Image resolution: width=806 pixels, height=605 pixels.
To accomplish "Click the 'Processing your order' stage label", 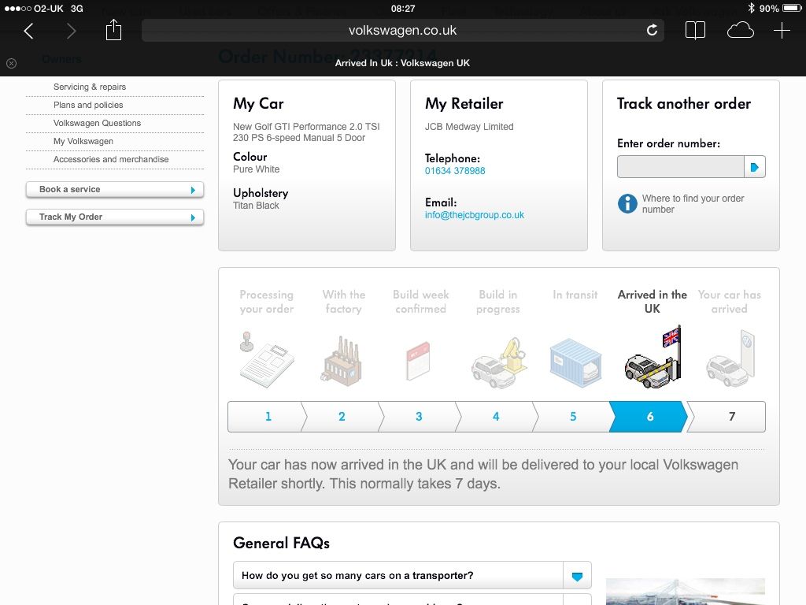I will point(266,302).
